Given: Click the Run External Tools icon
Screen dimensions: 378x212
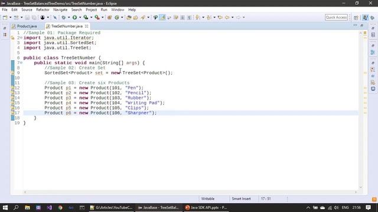Looking at the screenshot, I should click(x=97, y=17).
